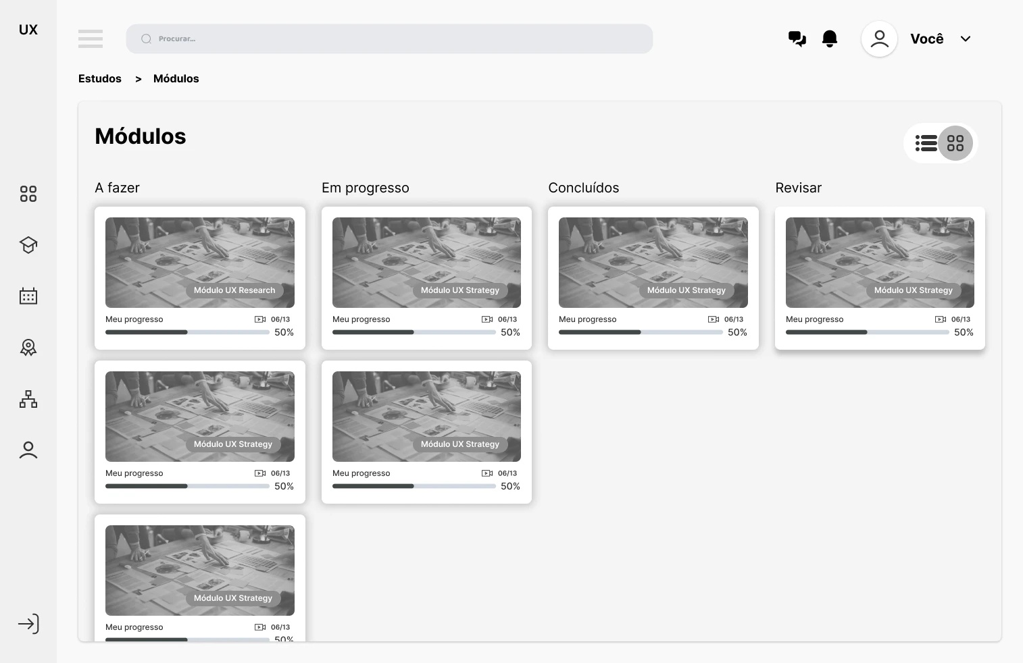Click the logout icon in sidebar
Screen dimensions: 1023x663
[28, 624]
